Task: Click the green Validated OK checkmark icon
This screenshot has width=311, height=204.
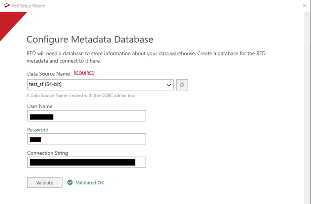Action: point(70,182)
